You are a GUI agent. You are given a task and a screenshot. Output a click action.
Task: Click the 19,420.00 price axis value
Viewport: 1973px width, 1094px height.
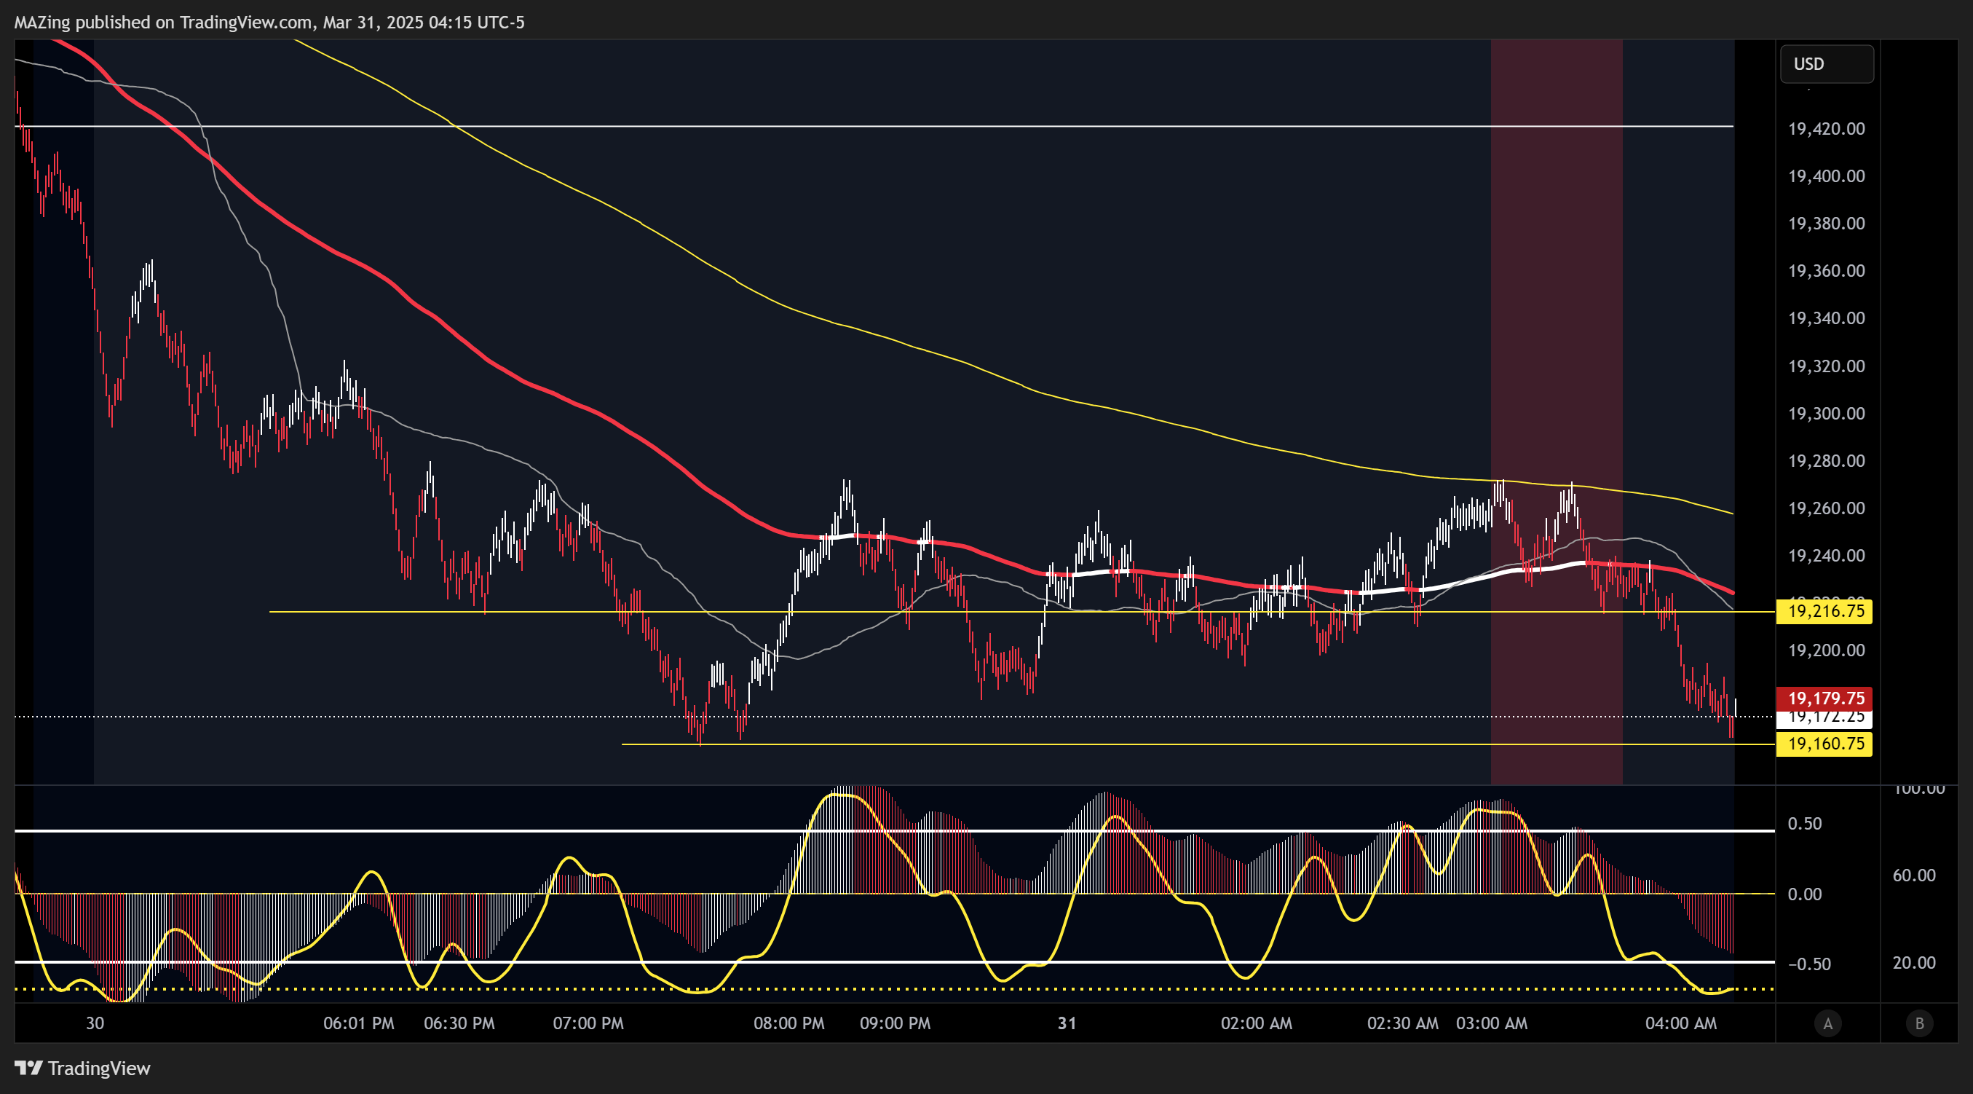1826,129
